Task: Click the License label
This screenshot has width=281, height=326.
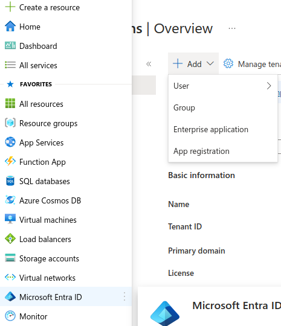Action: [181, 273]
